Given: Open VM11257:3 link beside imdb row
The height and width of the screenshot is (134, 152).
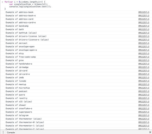Looking at the screenshot, I should 144,78.
